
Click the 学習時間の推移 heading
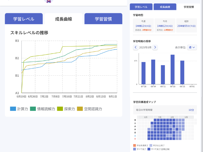142,41
